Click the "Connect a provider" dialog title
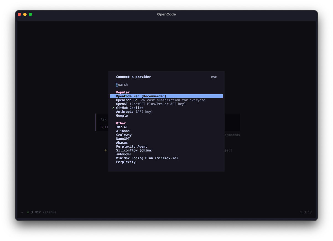 tap(134, 77)
